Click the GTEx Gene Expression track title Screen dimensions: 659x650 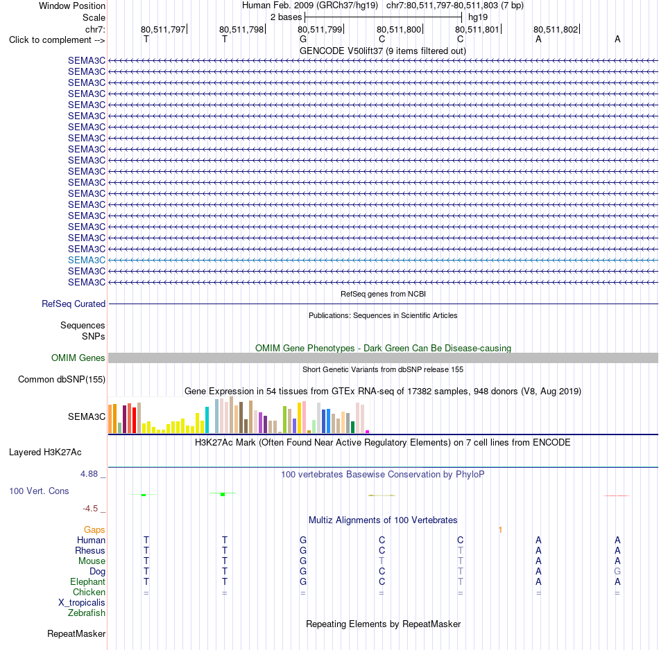pos(383,392)
